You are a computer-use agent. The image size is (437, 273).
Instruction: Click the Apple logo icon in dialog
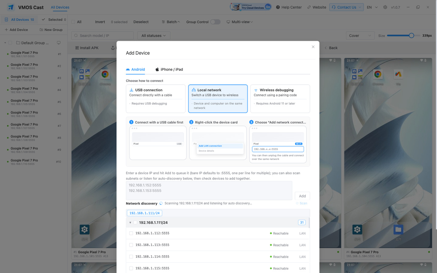(x=157, y=69)
